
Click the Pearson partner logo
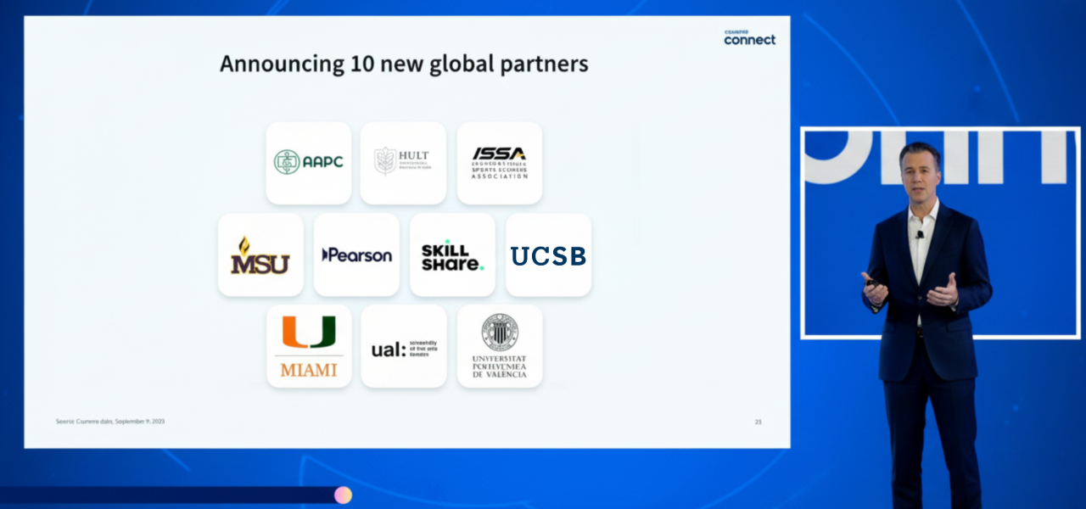pyautogui.click(x=356, y=255)
